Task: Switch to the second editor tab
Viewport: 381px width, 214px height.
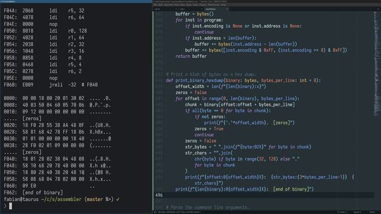Action: pos(191,9)
